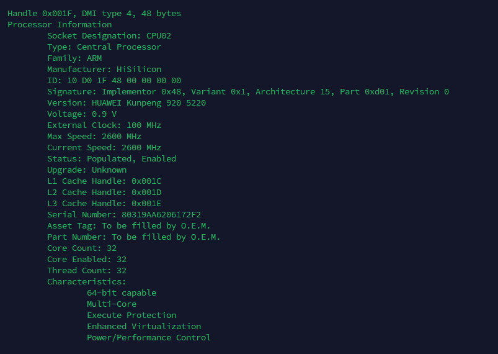Click the L3 Cache Handle value 0x001E
This screenshot has height=354, width=498.
pos(146,203)
